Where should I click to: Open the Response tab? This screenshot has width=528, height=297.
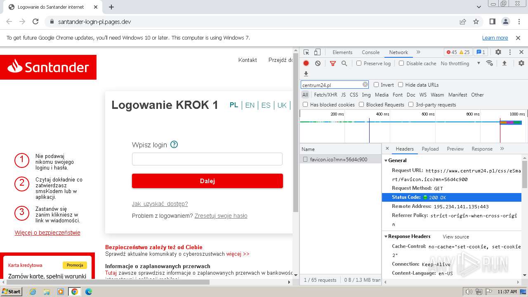point(482,149)
